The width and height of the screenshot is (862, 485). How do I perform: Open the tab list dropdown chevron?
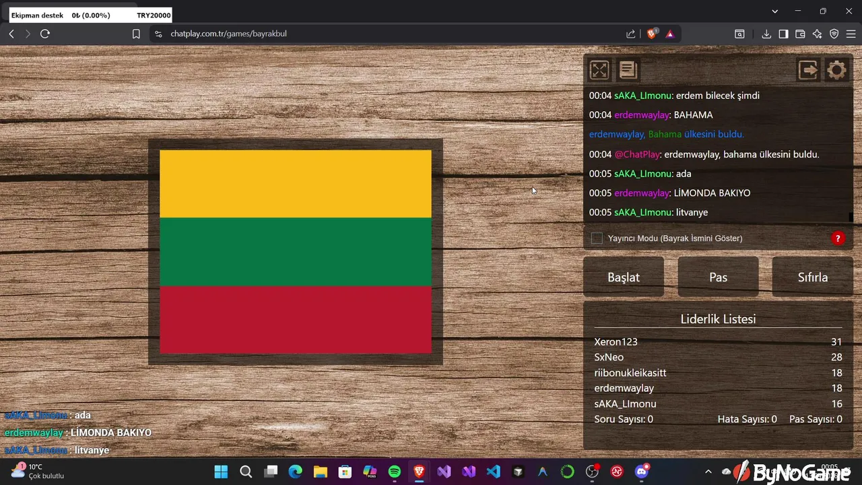(x=774, y=11)
